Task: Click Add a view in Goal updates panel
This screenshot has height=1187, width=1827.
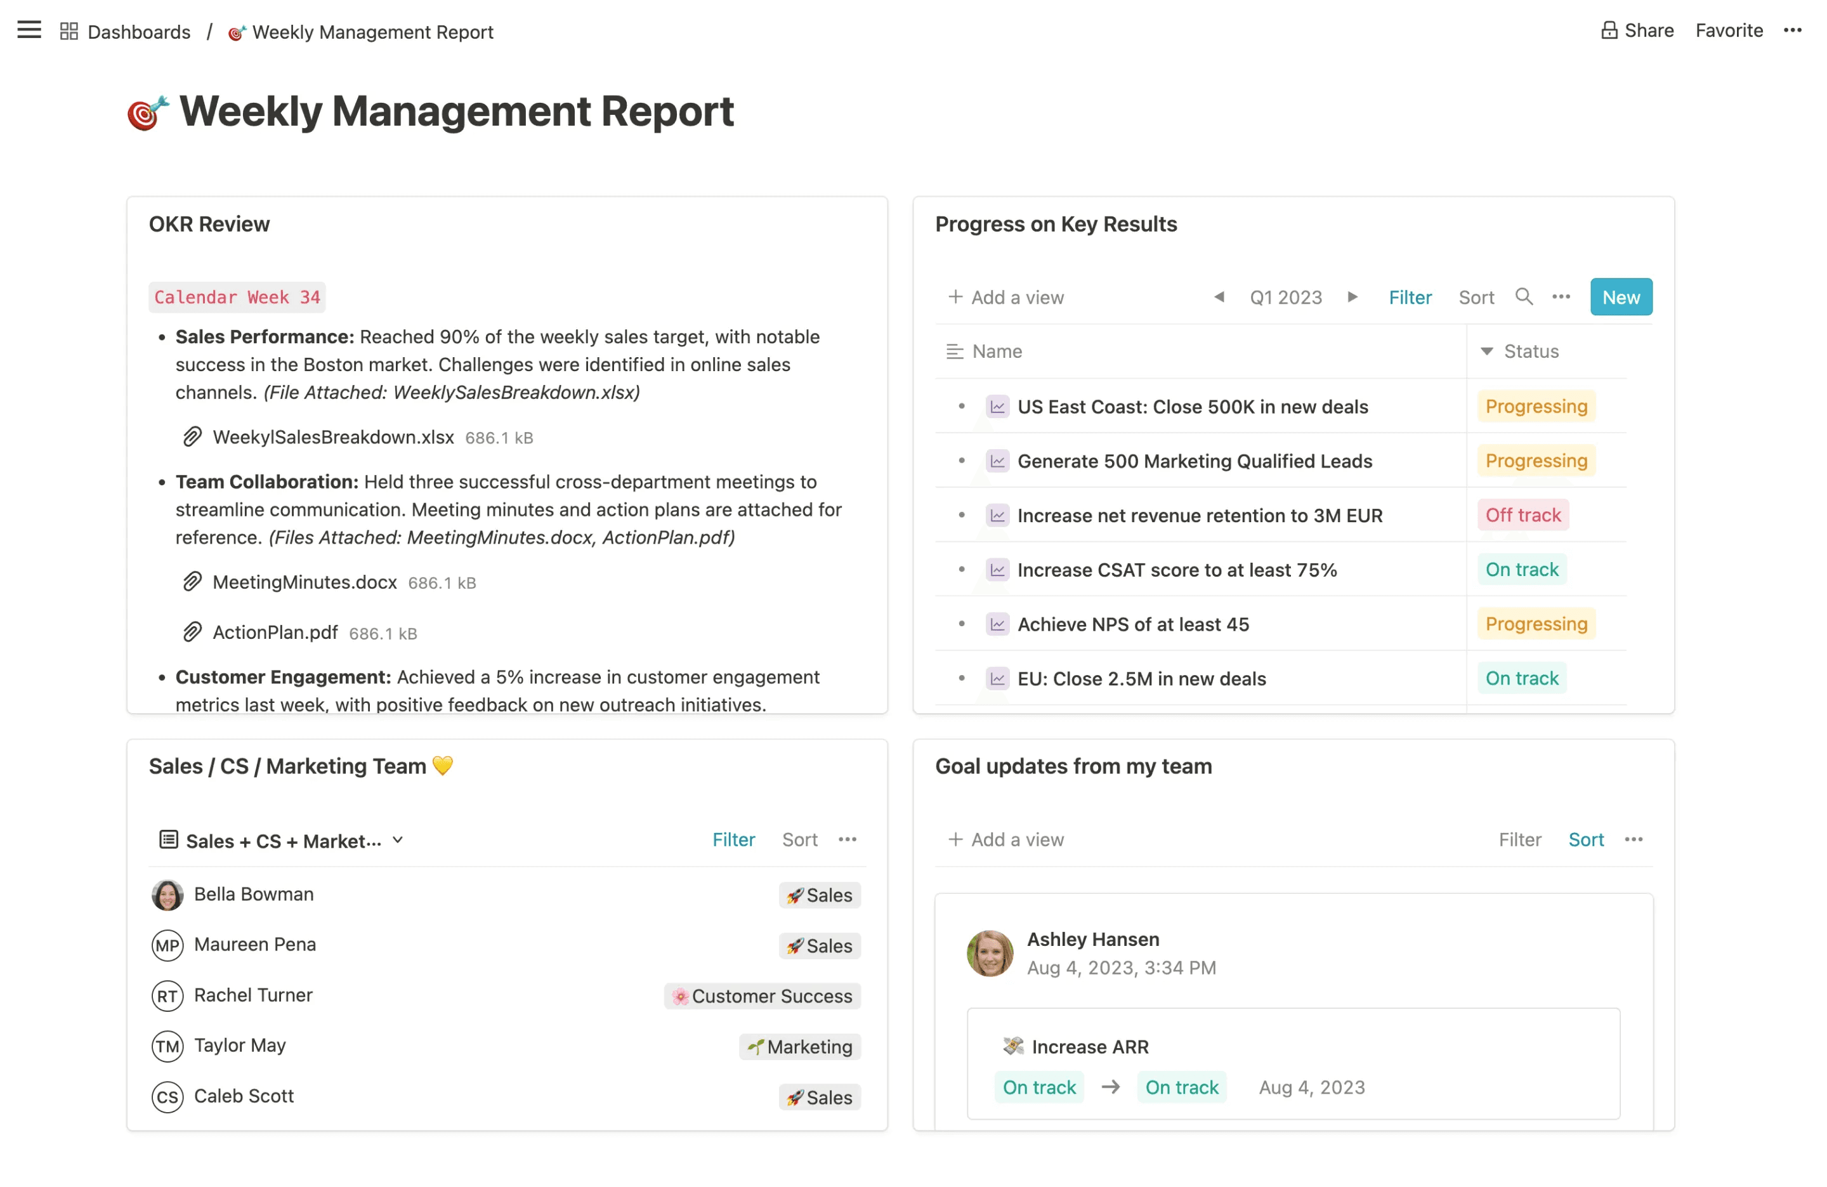Action: 1005,839
